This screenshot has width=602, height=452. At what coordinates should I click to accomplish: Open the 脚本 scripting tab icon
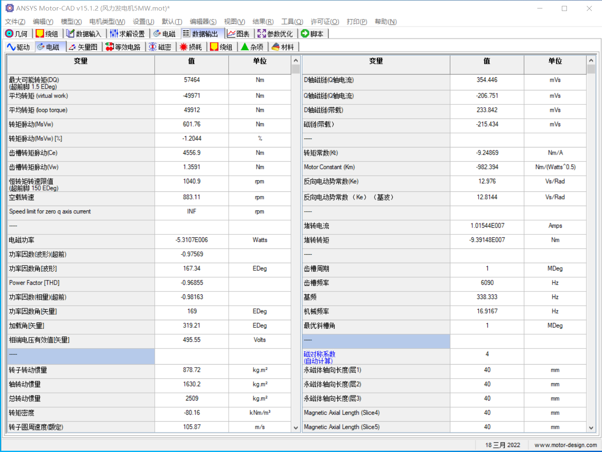click(x=305, y=33)
